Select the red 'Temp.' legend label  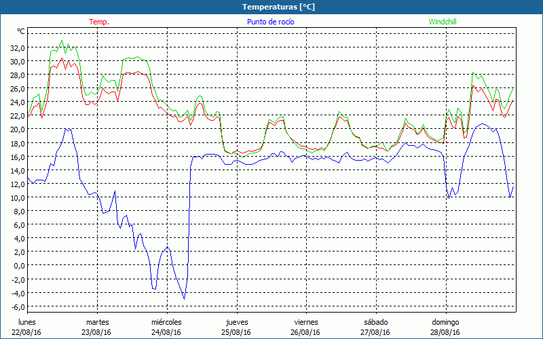coord(99,22)
